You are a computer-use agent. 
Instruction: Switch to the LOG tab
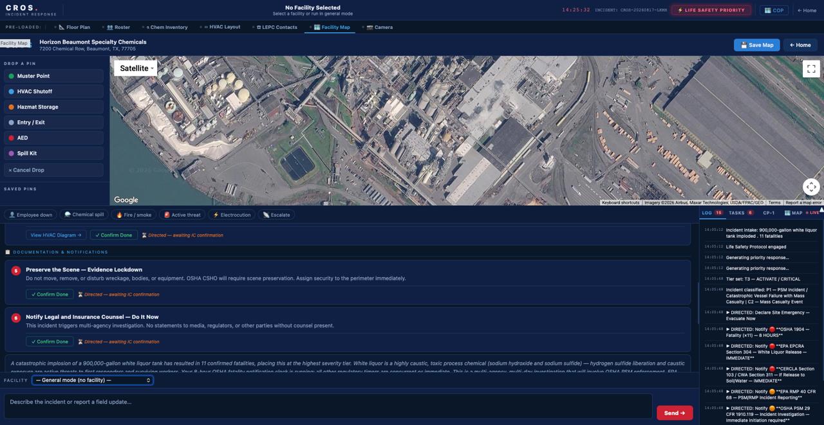712,213
